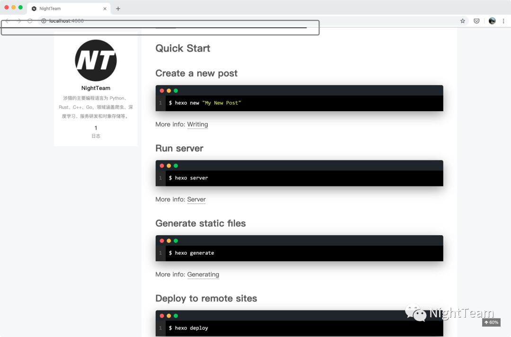Click the yellow dot on hexo generate snippet
This screenshot has height=337, width=511.
click(x=168, y=240)
